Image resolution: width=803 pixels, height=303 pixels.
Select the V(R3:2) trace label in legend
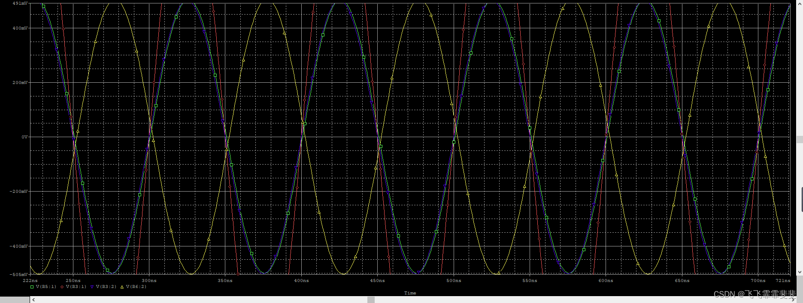click(x=106, y=287)
